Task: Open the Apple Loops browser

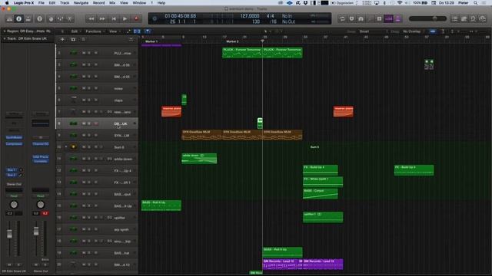Action: click(474, 18)
